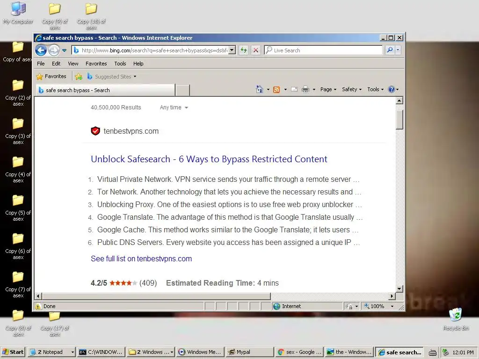
Task: Select Copy (18) of asex folder
Action: [91, 16]
